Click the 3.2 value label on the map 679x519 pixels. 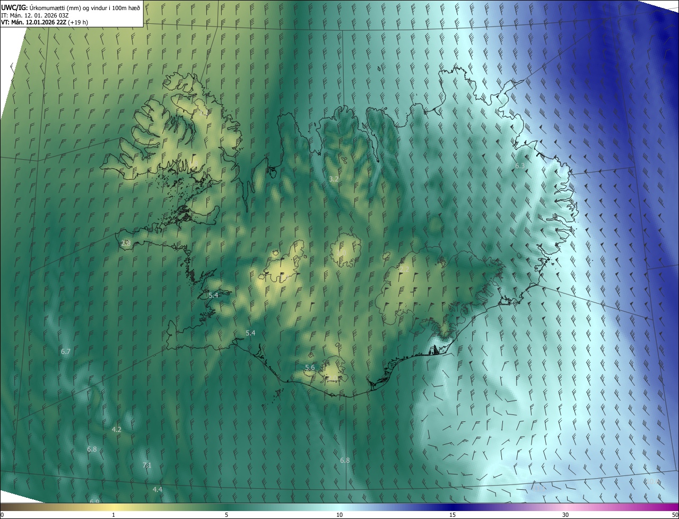pos(334,179)
